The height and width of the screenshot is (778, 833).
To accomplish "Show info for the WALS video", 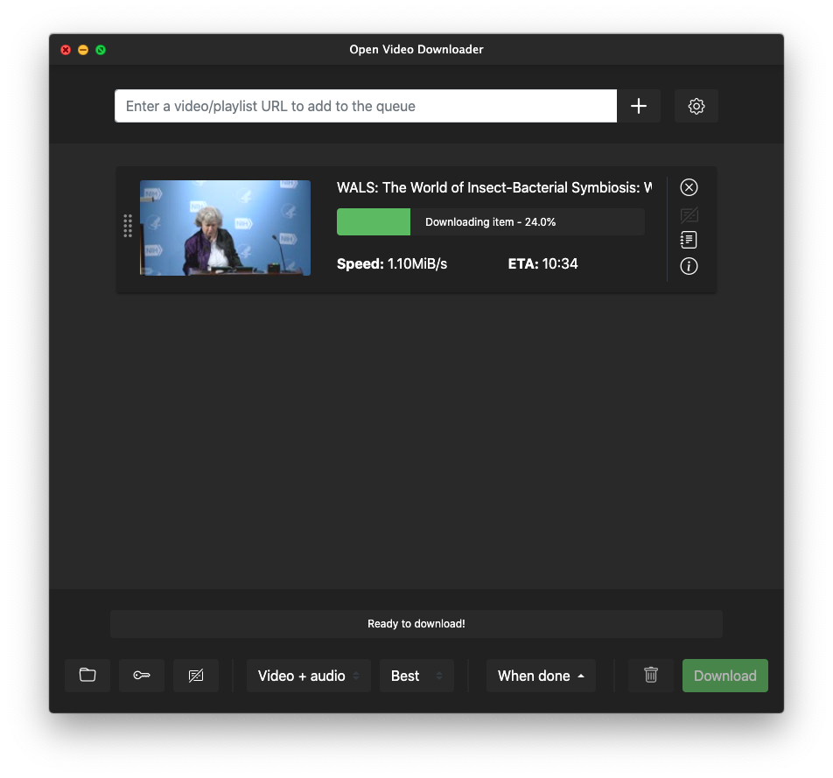I will click(x=689, y=266).
